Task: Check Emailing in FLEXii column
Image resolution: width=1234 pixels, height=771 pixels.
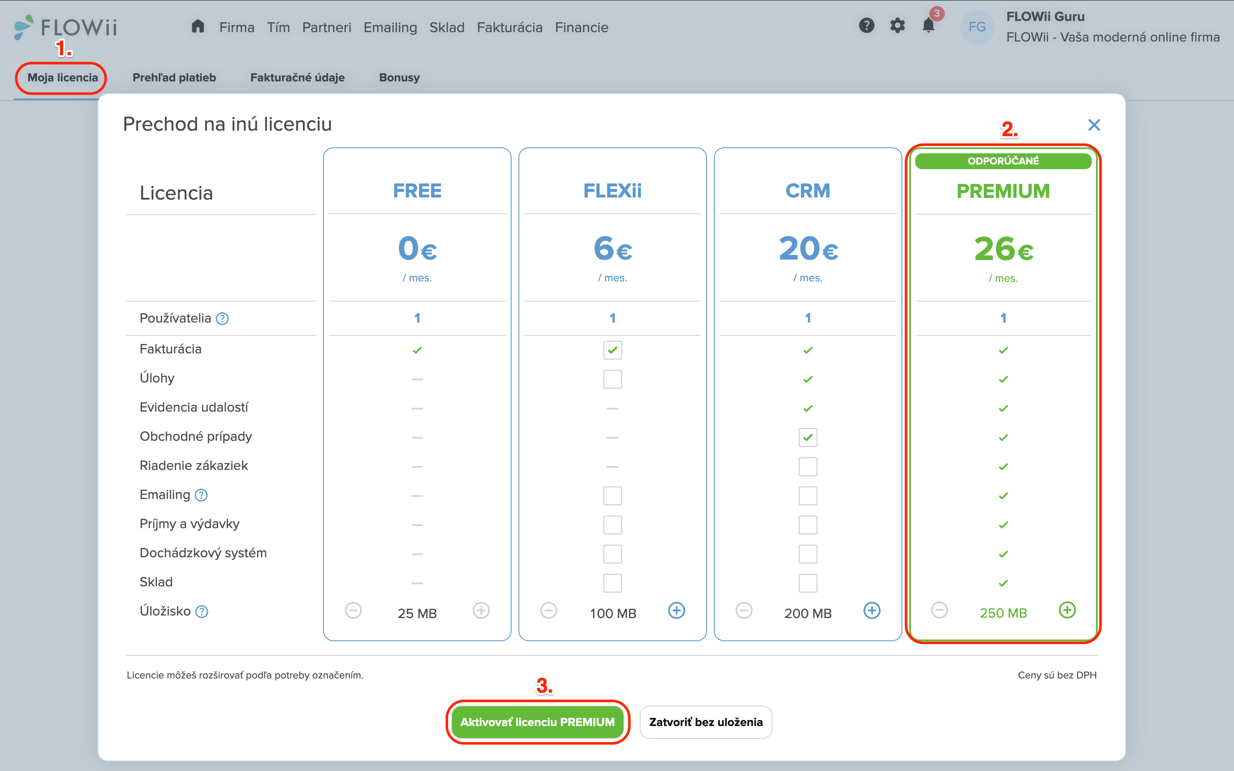Action: 612,495
